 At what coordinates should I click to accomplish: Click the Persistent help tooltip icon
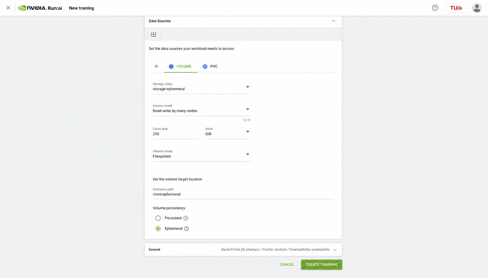click(186, 218)
